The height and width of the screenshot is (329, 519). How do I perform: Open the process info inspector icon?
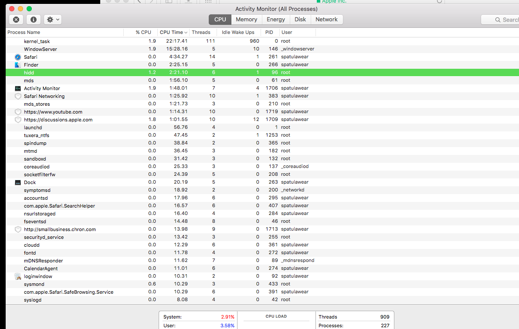[34, 20]
